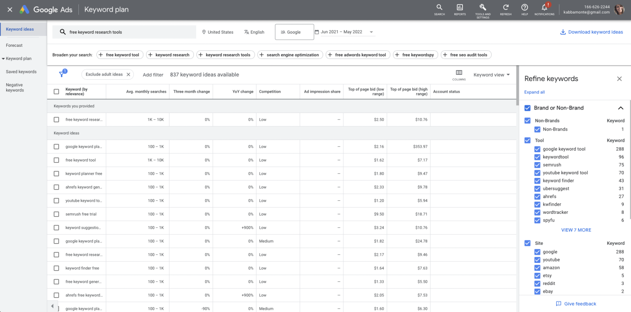Screen dimensions: 631x312
Task: Close the Refine keywords panel
Action: point(619,79)
